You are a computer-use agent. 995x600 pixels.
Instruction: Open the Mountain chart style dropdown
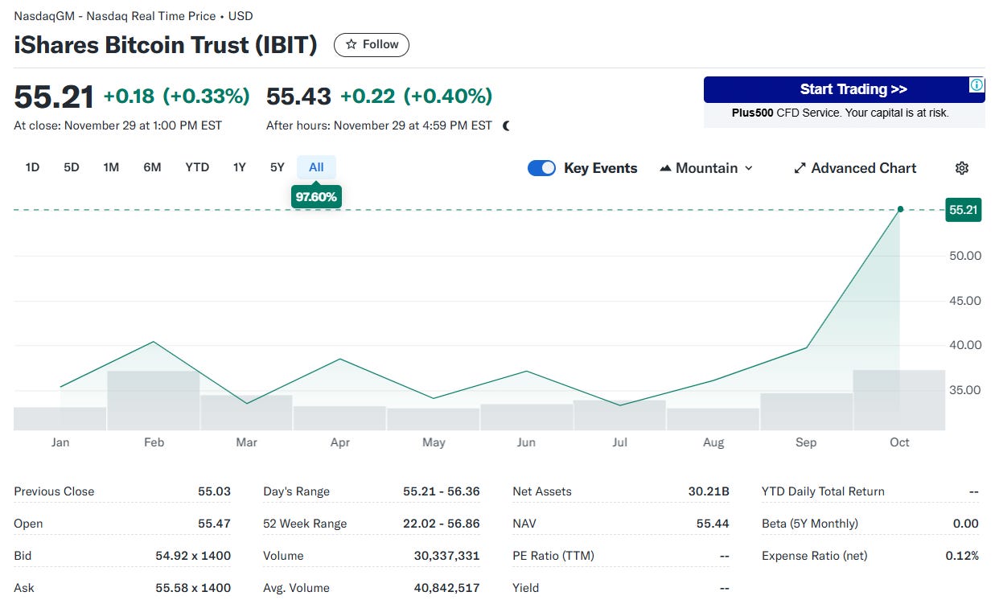pyautogui.click(x=706, y=168)
